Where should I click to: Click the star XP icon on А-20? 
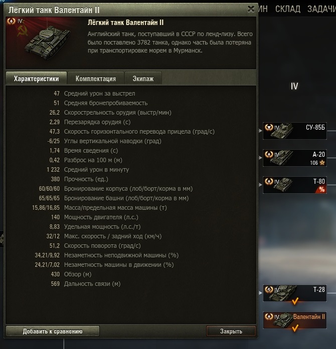322,163
